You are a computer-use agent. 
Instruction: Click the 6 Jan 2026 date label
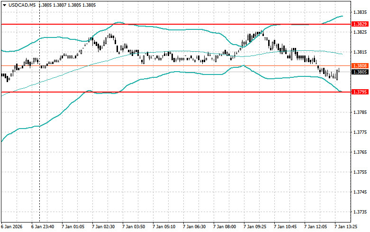pos(12,227)
